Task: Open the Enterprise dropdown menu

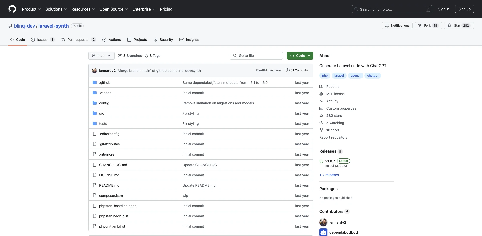Action: coord(144,9)
